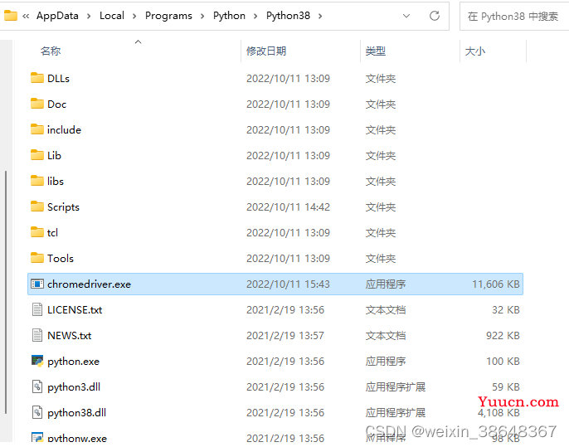569x447 pixels.
Task: Click the NEWS.txt date 2021/2/19 13:57
Action: point(285,336)
